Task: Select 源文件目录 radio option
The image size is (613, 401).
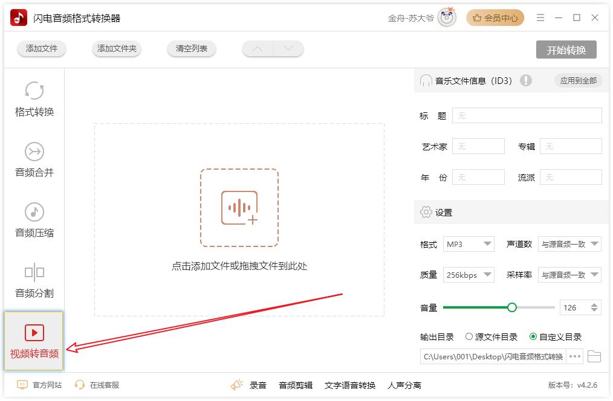Action: point(469,337)
